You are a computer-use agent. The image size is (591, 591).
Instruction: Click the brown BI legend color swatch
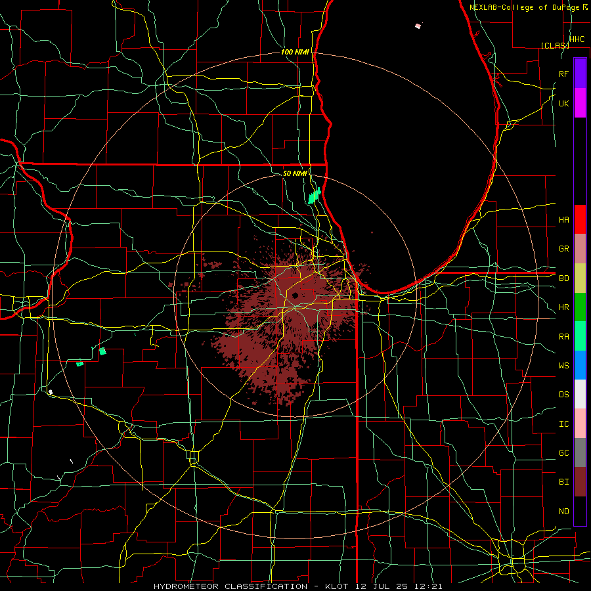click(x=580, y=482)
